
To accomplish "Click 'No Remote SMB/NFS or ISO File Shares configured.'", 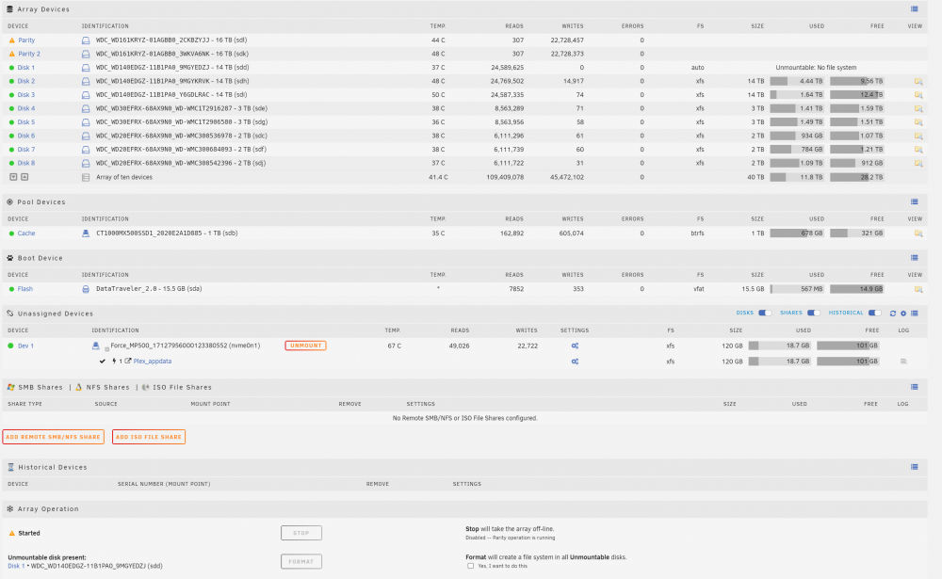I will coord(465,418).
